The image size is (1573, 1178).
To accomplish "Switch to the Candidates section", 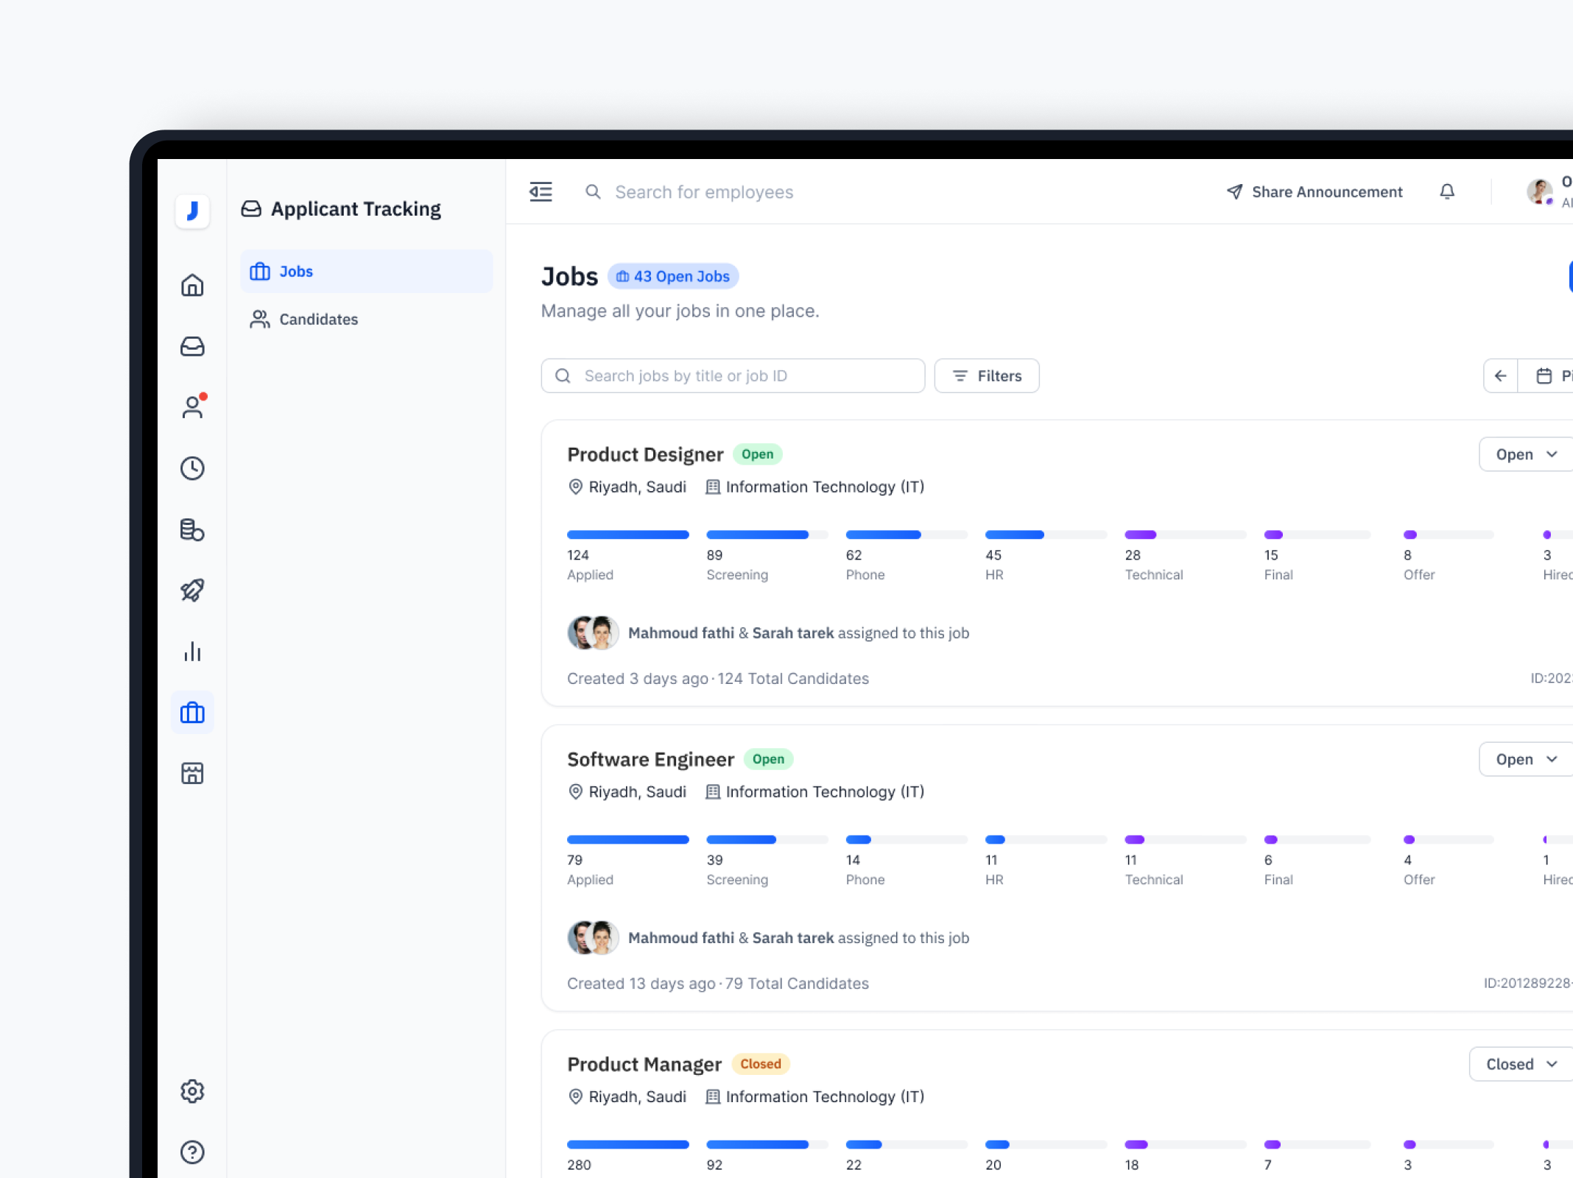I will pos(318,319).
